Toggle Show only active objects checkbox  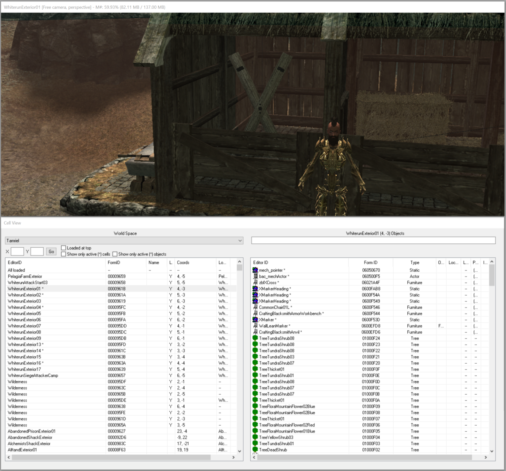115,254
